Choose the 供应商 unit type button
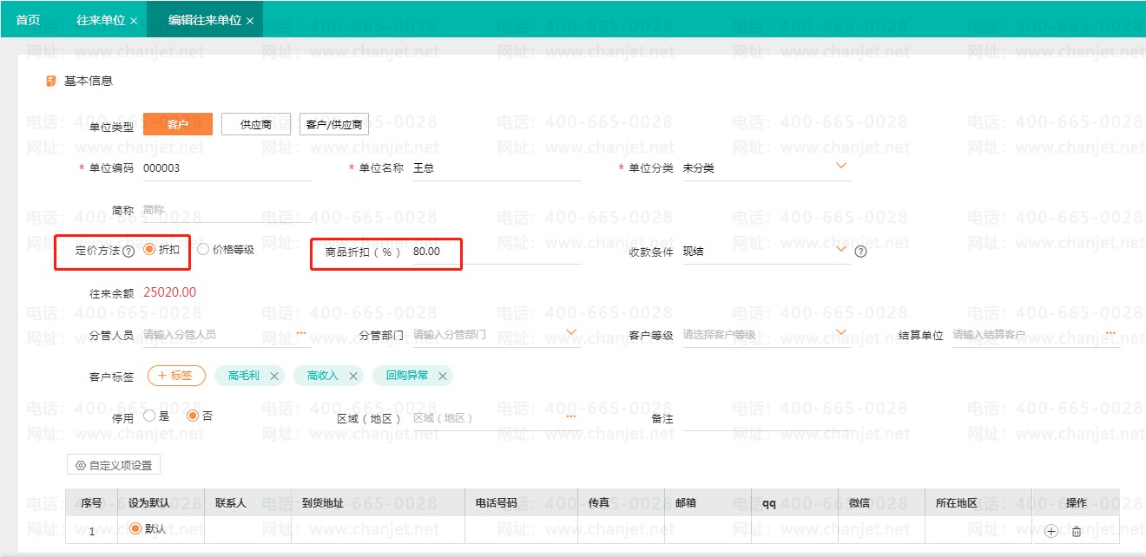Screen dimensions: 1146x557 point(256,124)
